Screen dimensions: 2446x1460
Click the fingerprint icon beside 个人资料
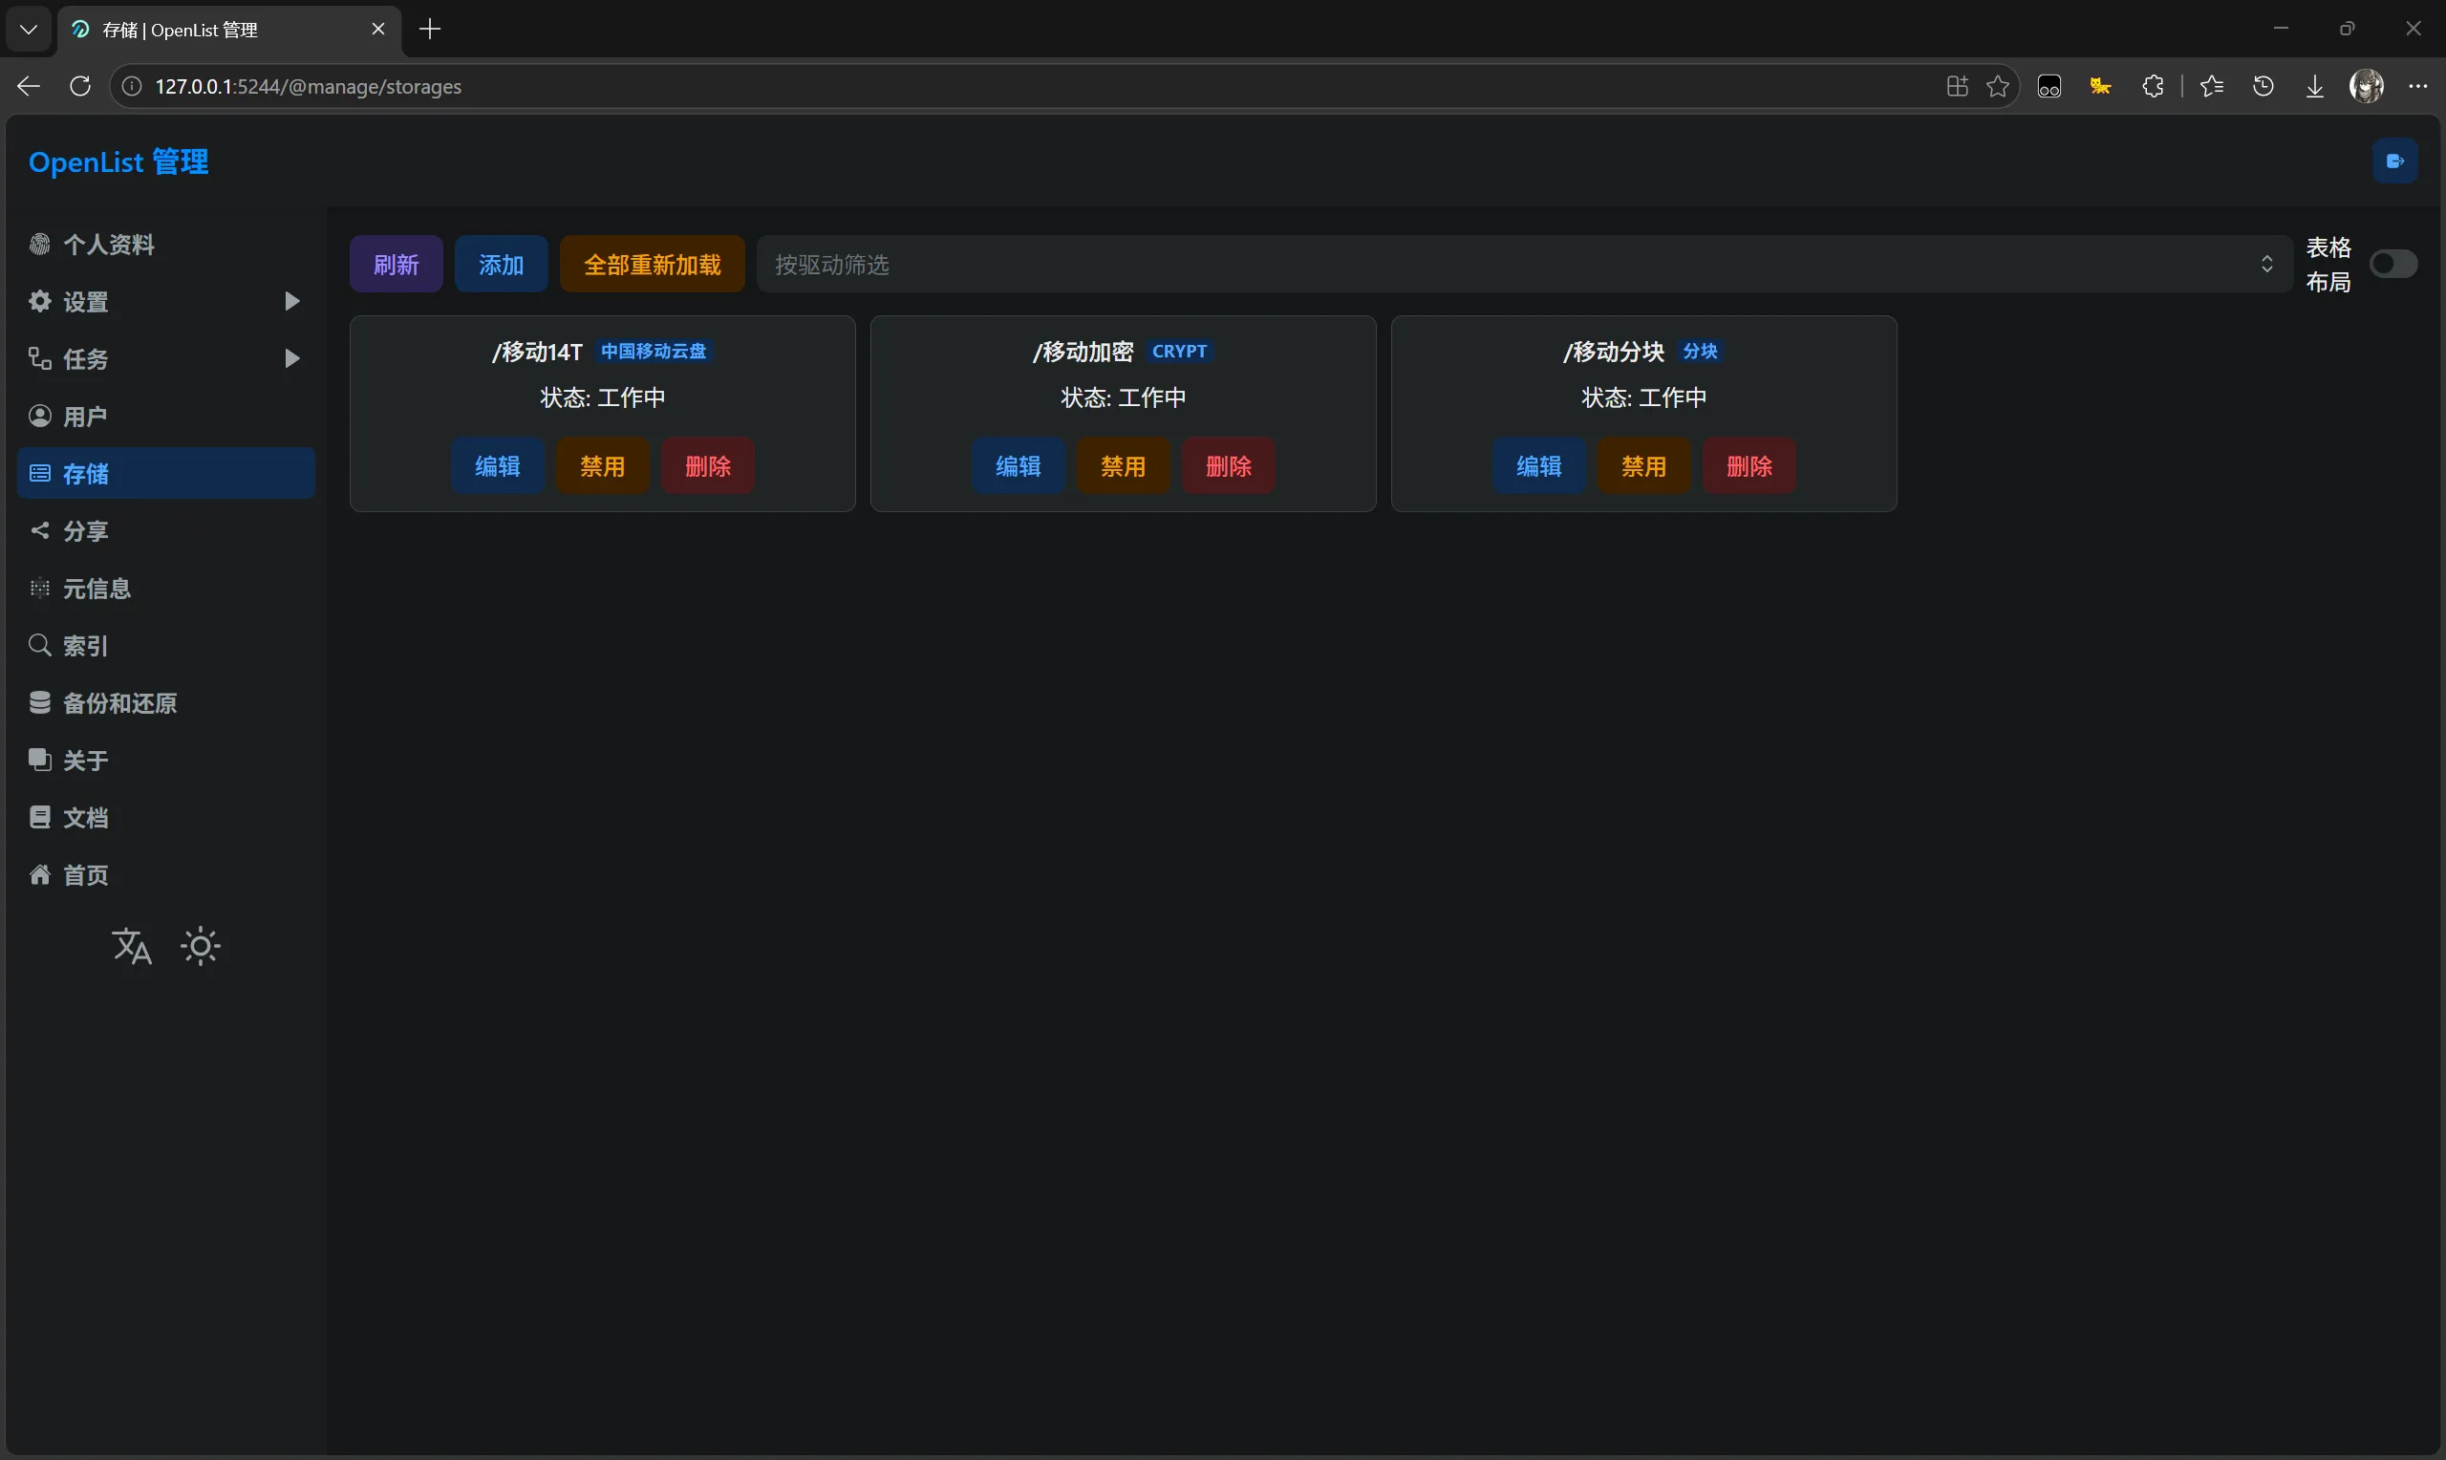pyautogui.click(x=40, y=244)
